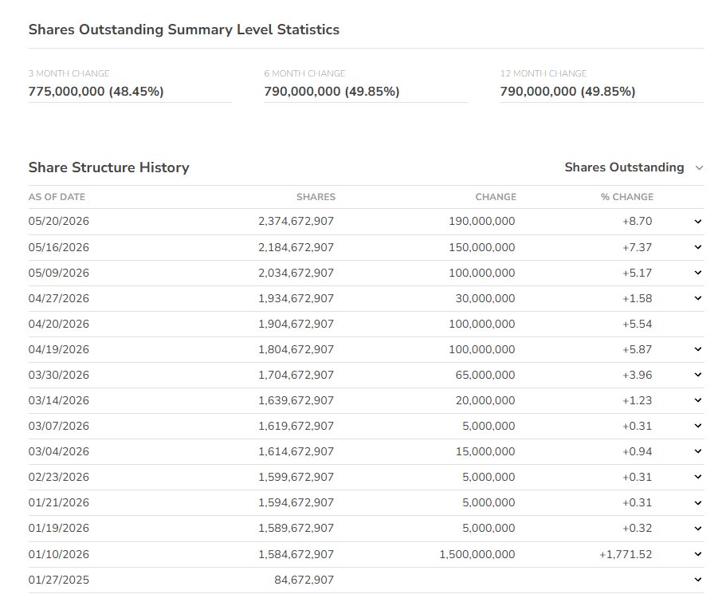Click the 6 MONTH CHANGE label
Image resolution: width=726 pixels, height=598 pixels.
tap(304, 73)
